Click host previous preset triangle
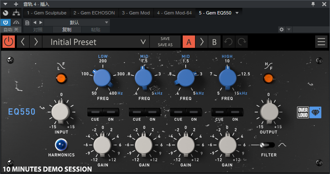 tap(35, 22)
